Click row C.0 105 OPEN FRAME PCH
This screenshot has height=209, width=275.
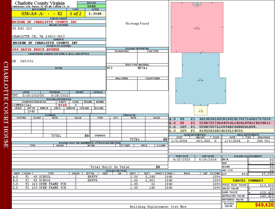coord(117,184)
